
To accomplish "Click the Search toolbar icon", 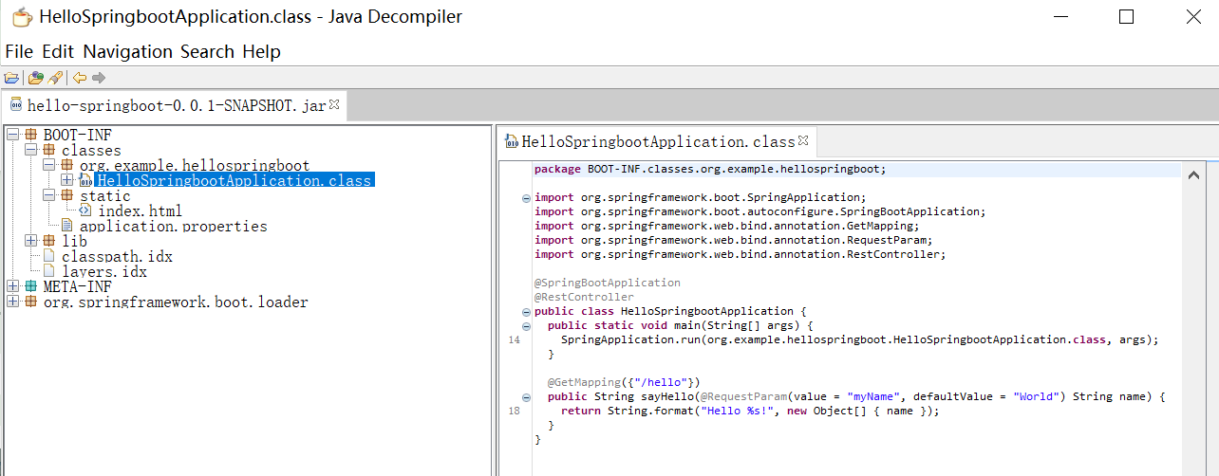I will (55, 78).
